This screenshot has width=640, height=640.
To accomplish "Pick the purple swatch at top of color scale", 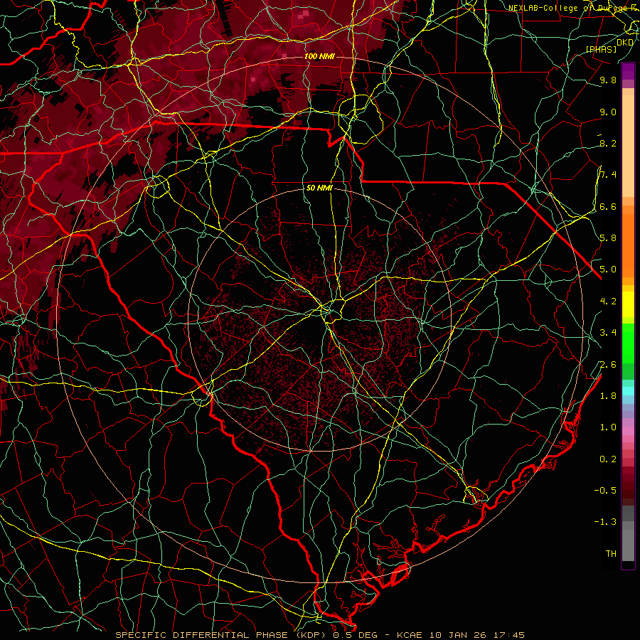I will click(628, 71).
